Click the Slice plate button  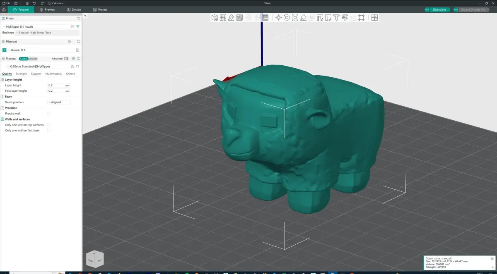(x=439, y=10)
